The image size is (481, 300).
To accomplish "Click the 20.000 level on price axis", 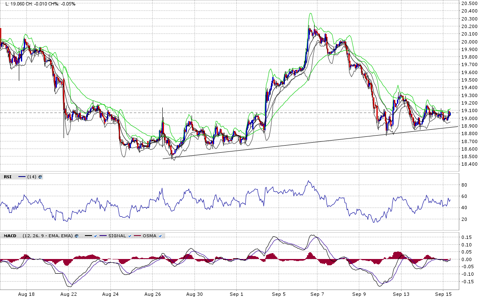I will pyautogui.click(x=469, y=42).
